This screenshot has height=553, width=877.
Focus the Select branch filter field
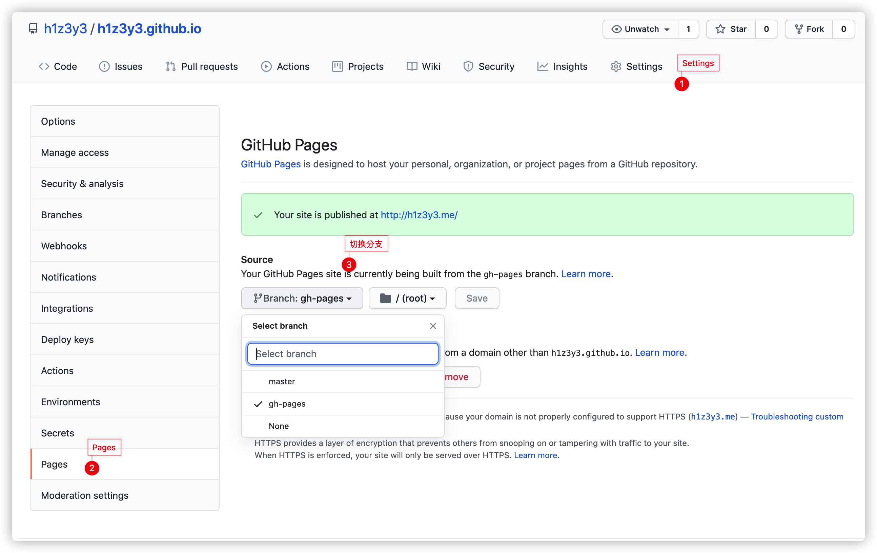pos(342,354)
